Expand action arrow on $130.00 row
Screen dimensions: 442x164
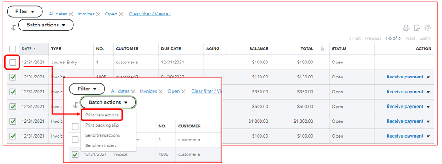(x=428, y=77)
